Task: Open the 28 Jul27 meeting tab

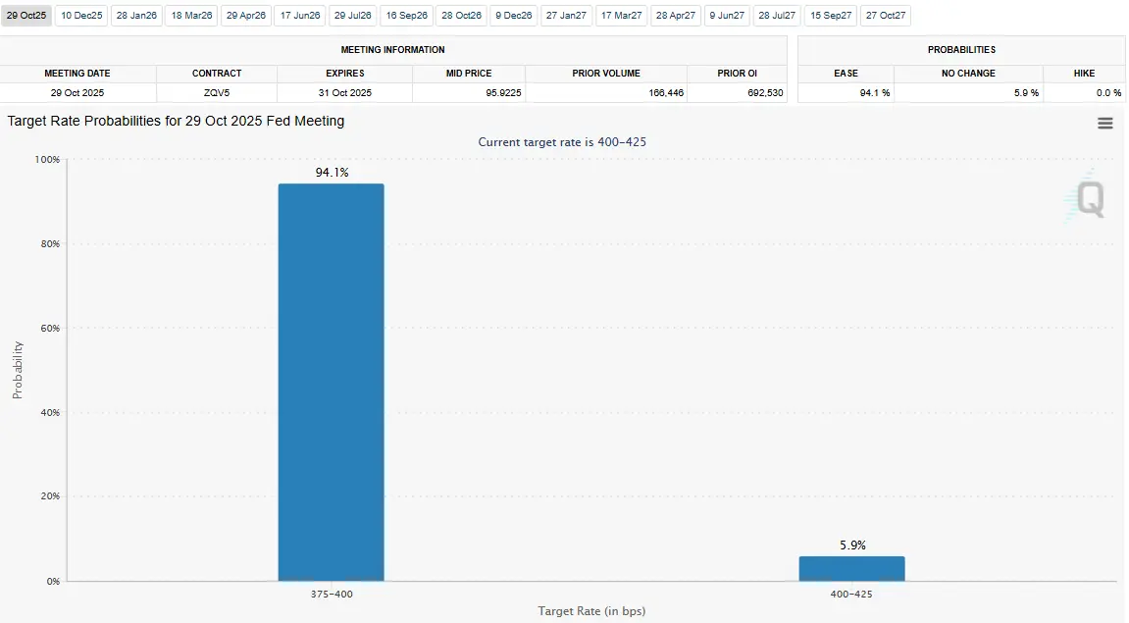Action: pos(777,15)
